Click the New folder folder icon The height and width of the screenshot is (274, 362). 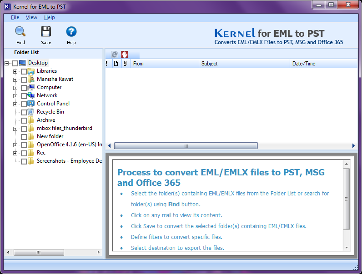31,136
